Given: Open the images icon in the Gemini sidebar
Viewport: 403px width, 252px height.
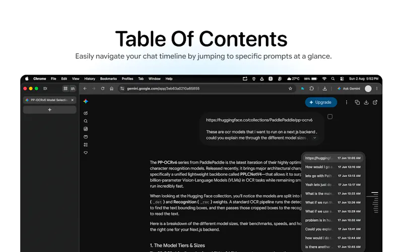Looking at the screenshot, I should click(x=86, y=129).
